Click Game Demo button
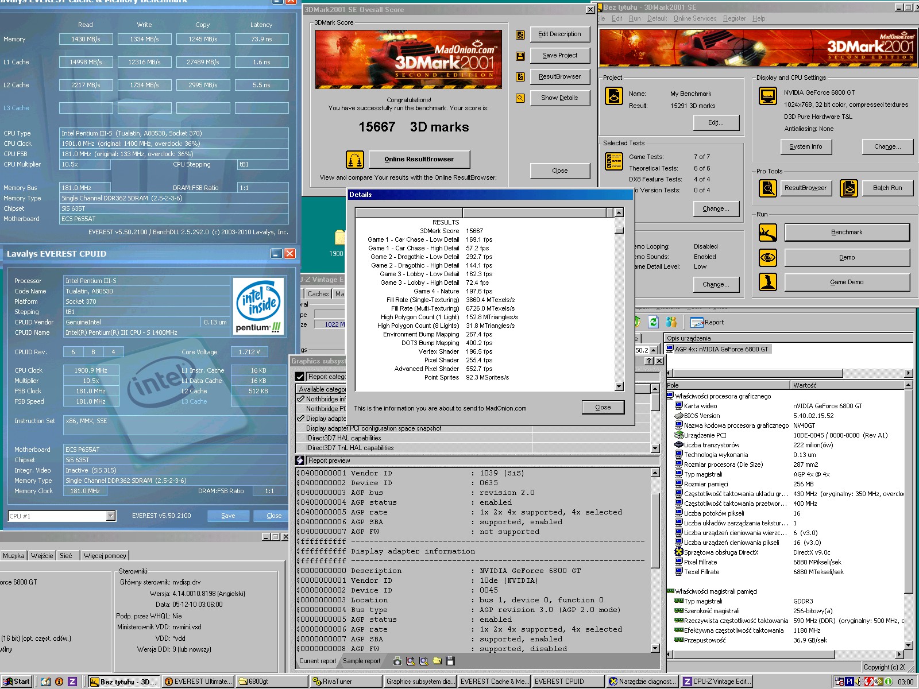Screen dimensions: 919x689 point(847,282)
